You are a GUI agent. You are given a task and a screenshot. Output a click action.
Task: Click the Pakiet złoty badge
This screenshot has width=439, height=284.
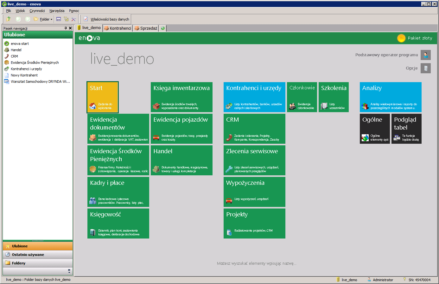coord(415,38)
